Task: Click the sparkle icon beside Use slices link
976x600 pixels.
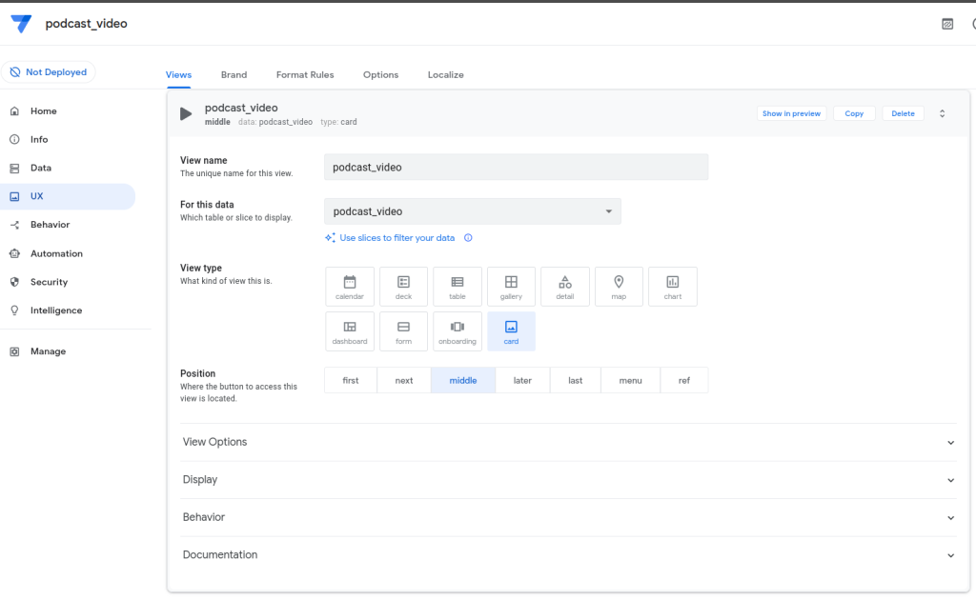Action: 330,238
